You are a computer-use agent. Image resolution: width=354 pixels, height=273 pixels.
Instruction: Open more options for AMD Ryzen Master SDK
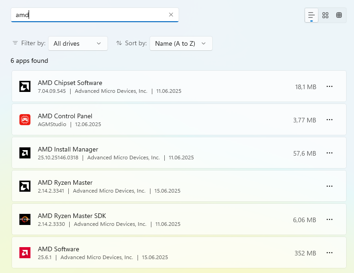pyautogui.click(x=330, y=219)
